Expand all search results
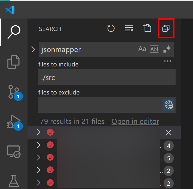This screenshot has width=193, height=189. (166, 28)
